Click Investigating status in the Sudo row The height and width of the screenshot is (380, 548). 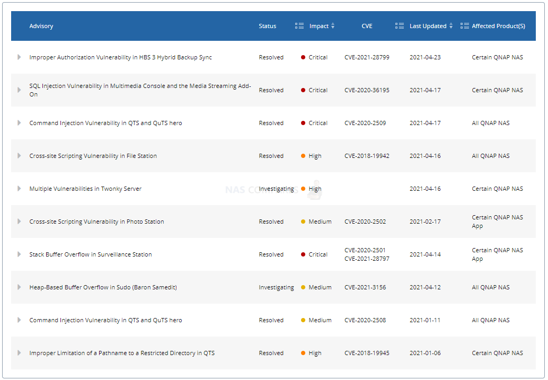point(277,287)
